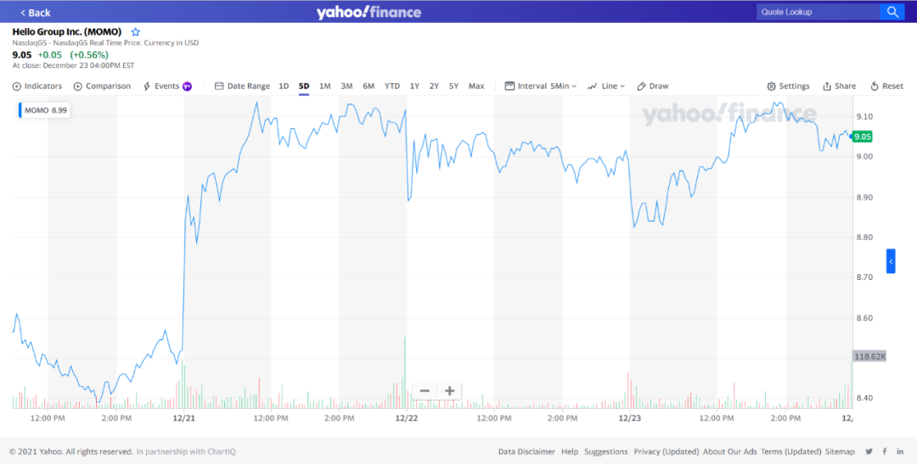
Task: Reset the chart view
Action: 886,87
